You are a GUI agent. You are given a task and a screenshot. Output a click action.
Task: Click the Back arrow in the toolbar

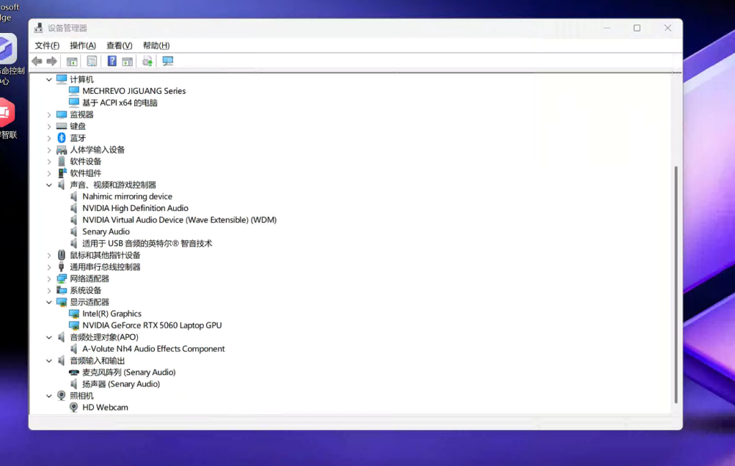37,62
